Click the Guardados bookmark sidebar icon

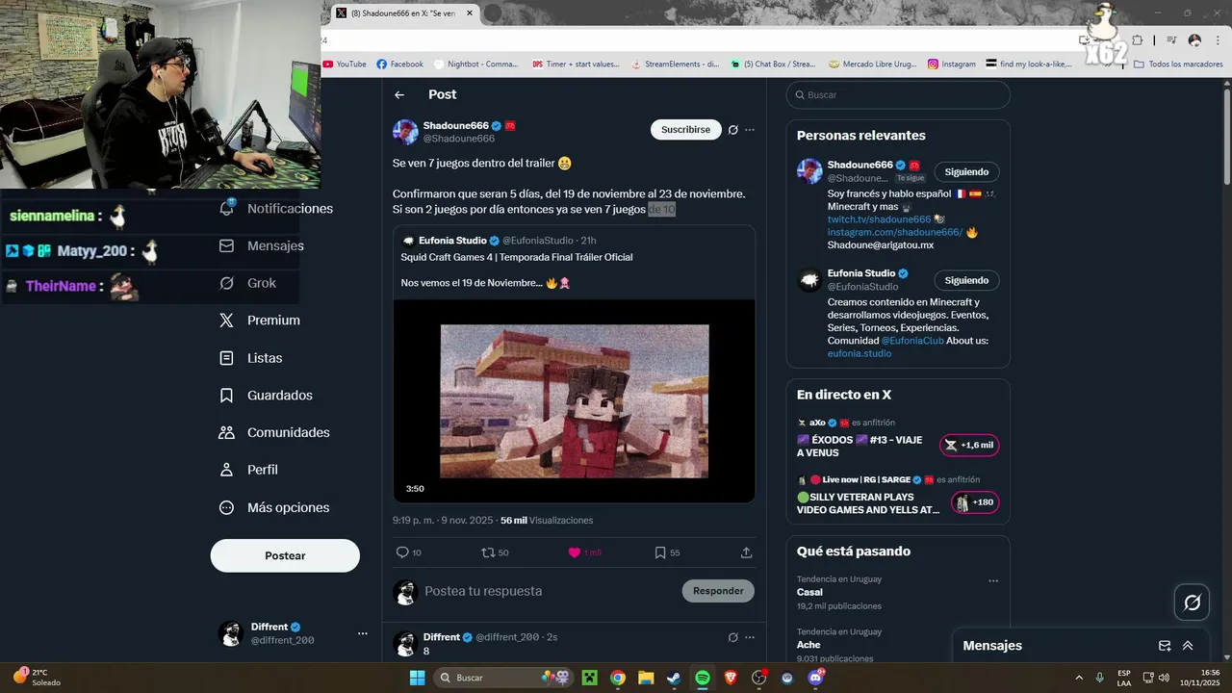pos(227,396)
